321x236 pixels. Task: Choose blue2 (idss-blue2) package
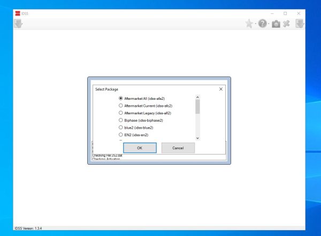point(136,128)
